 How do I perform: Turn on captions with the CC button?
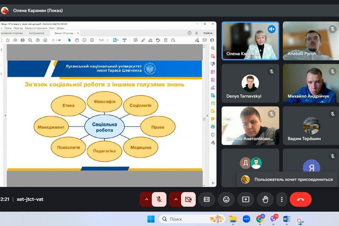tap(207, 200)
